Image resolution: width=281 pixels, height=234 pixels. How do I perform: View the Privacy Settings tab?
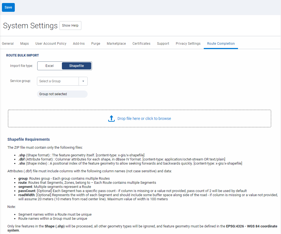click(x=188, y=44)
